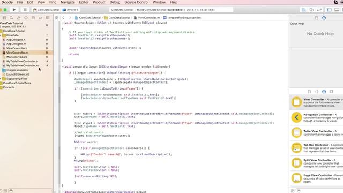Stop the running build
343x193 pixels.
[x=25, y=10]
